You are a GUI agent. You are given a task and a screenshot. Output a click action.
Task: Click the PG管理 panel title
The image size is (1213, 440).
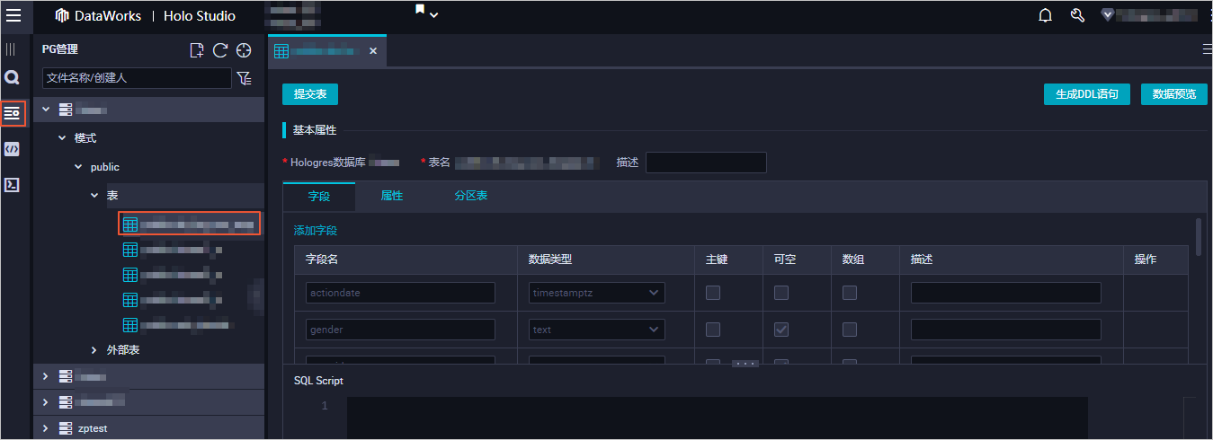tap(60, 49)
